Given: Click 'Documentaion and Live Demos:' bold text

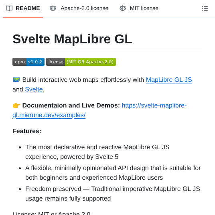Looking at the screenshot, I should click(x=71, y=105).
